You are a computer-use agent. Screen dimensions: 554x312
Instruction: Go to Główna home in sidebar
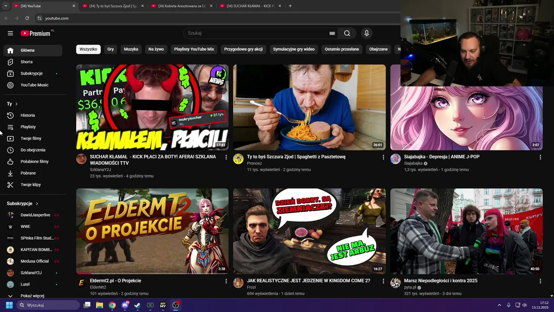click(33, 50)
